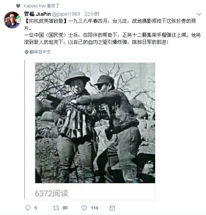This screenshot has width=206, height=215.
Task: Click the globe icon beside 翻译自中文
Action: click(26, 52)
